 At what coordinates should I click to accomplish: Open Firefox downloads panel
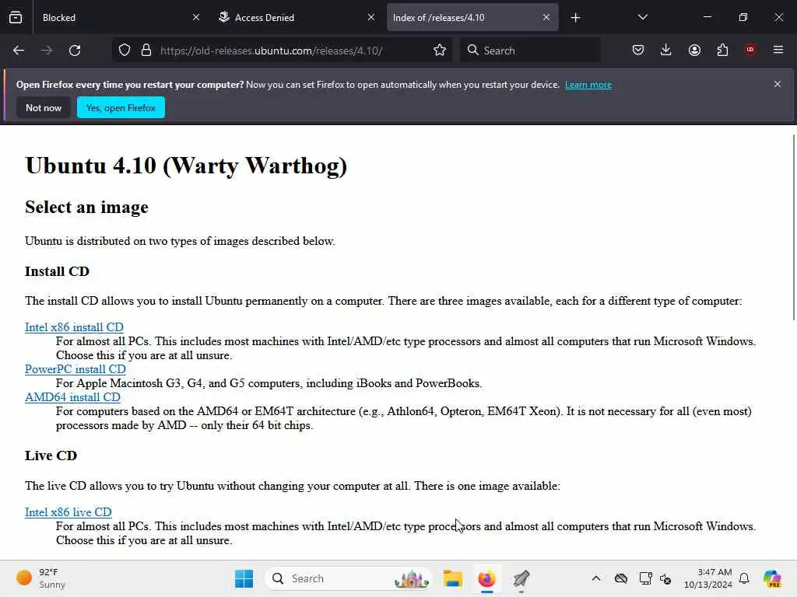(666, 50)
